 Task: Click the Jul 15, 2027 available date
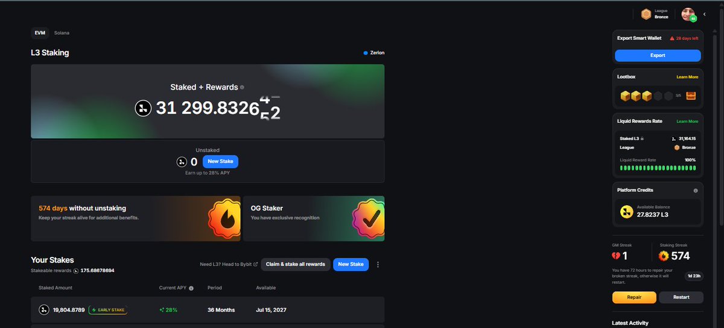(x=270, y=310)
